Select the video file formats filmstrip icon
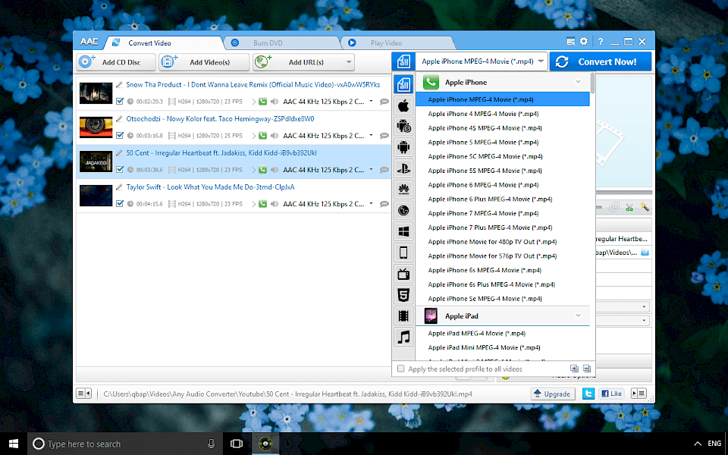The width and height of the screenshot is (728, 455). click(x=403, y=316)
